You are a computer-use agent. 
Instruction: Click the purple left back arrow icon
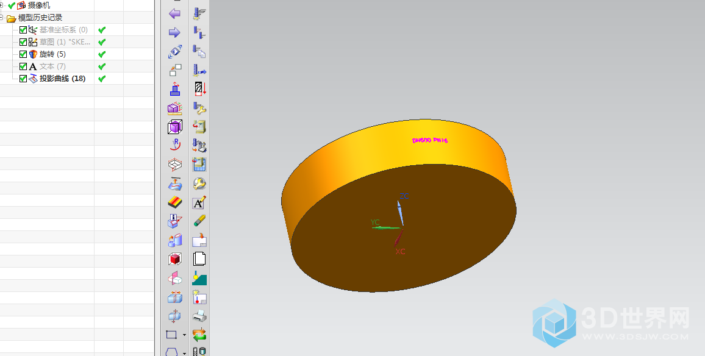[175, 13]
